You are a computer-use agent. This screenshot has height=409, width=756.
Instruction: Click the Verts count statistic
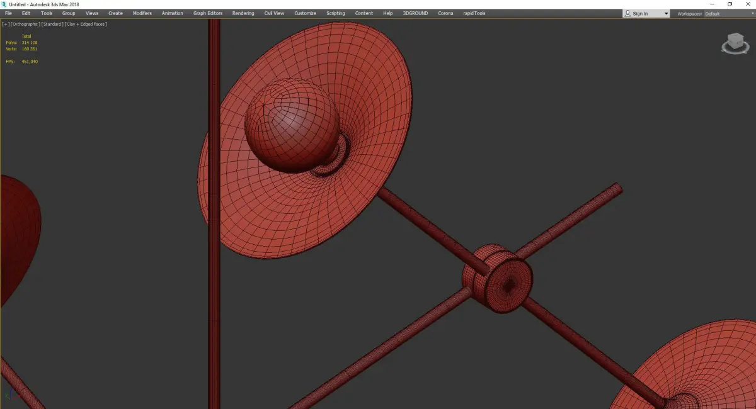pos(21,49)
